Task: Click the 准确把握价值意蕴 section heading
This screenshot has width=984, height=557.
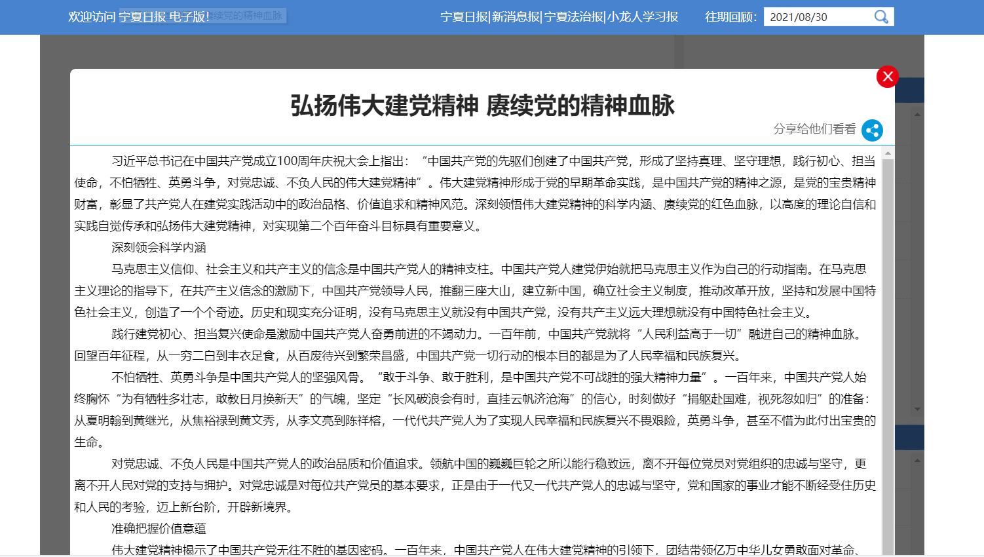Action: 159,529
